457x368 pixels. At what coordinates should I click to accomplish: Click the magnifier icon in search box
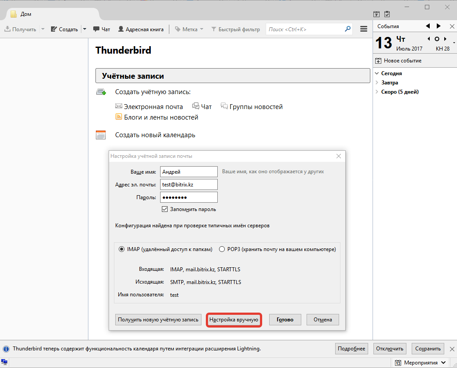pos(347,29)
